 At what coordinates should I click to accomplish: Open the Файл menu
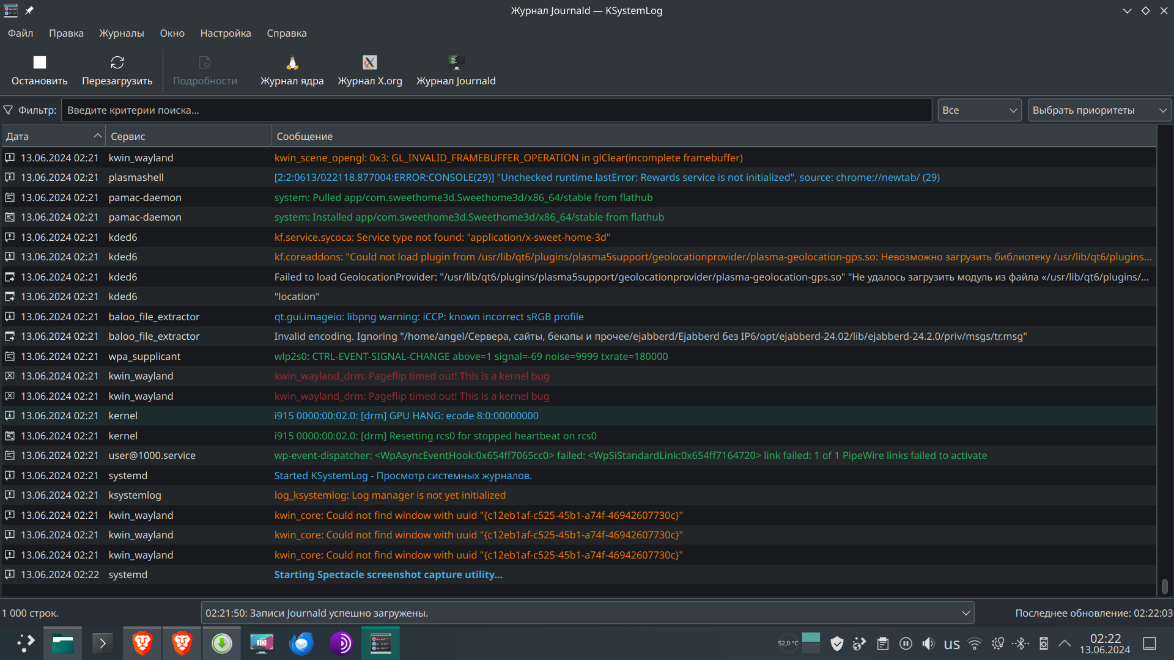pyautogui.click(x=20, y=33)
